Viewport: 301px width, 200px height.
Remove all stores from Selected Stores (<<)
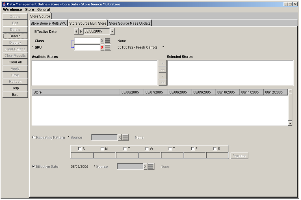[x=163, y=83]
